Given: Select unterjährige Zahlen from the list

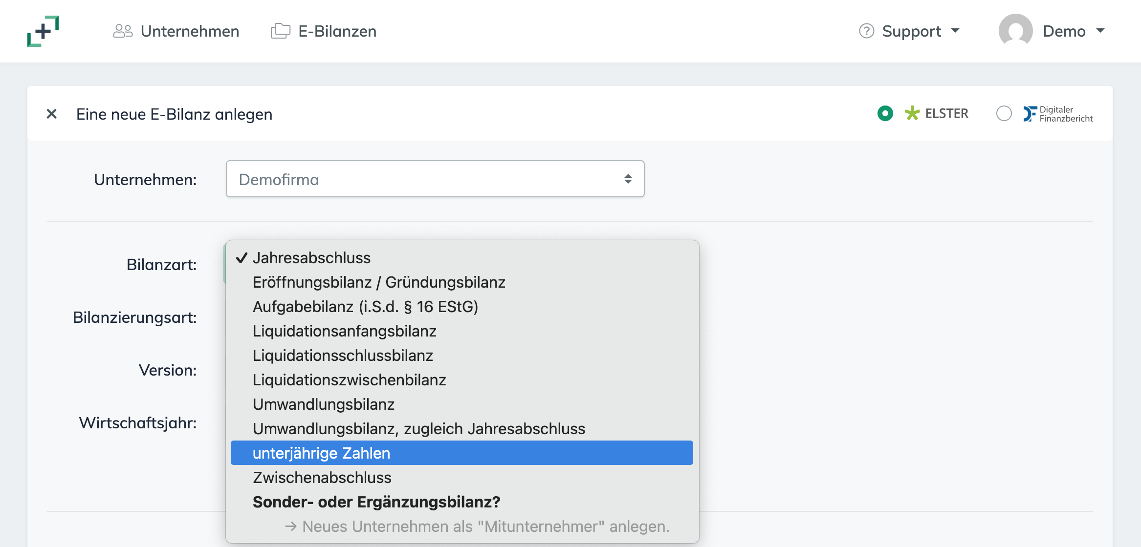Looking at the screenshot, I should click(x=321, y=453).
